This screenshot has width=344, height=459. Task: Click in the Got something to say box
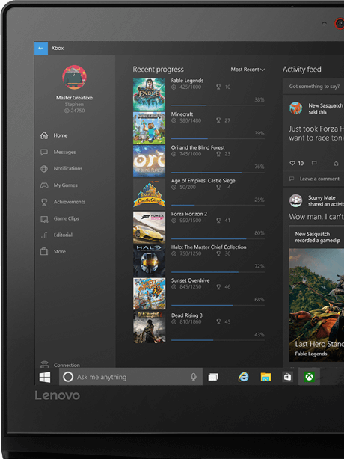tap(313, 87)
